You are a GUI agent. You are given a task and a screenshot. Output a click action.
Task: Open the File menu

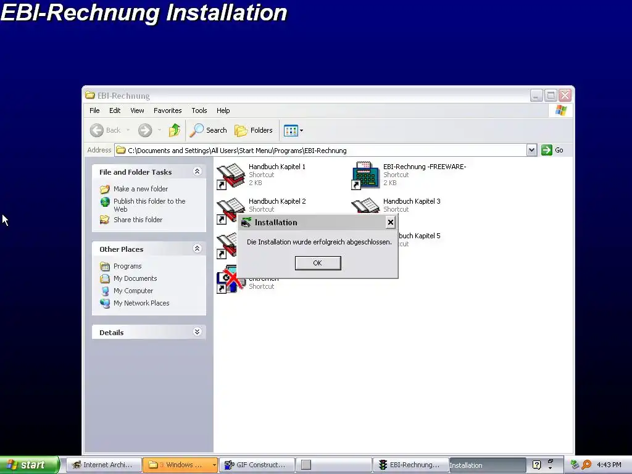[x=94, y=110]
